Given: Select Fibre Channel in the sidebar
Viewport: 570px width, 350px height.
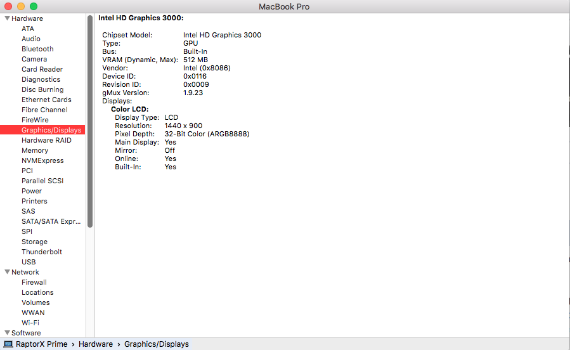Looking at the screenshot, I should pos(44,110).
